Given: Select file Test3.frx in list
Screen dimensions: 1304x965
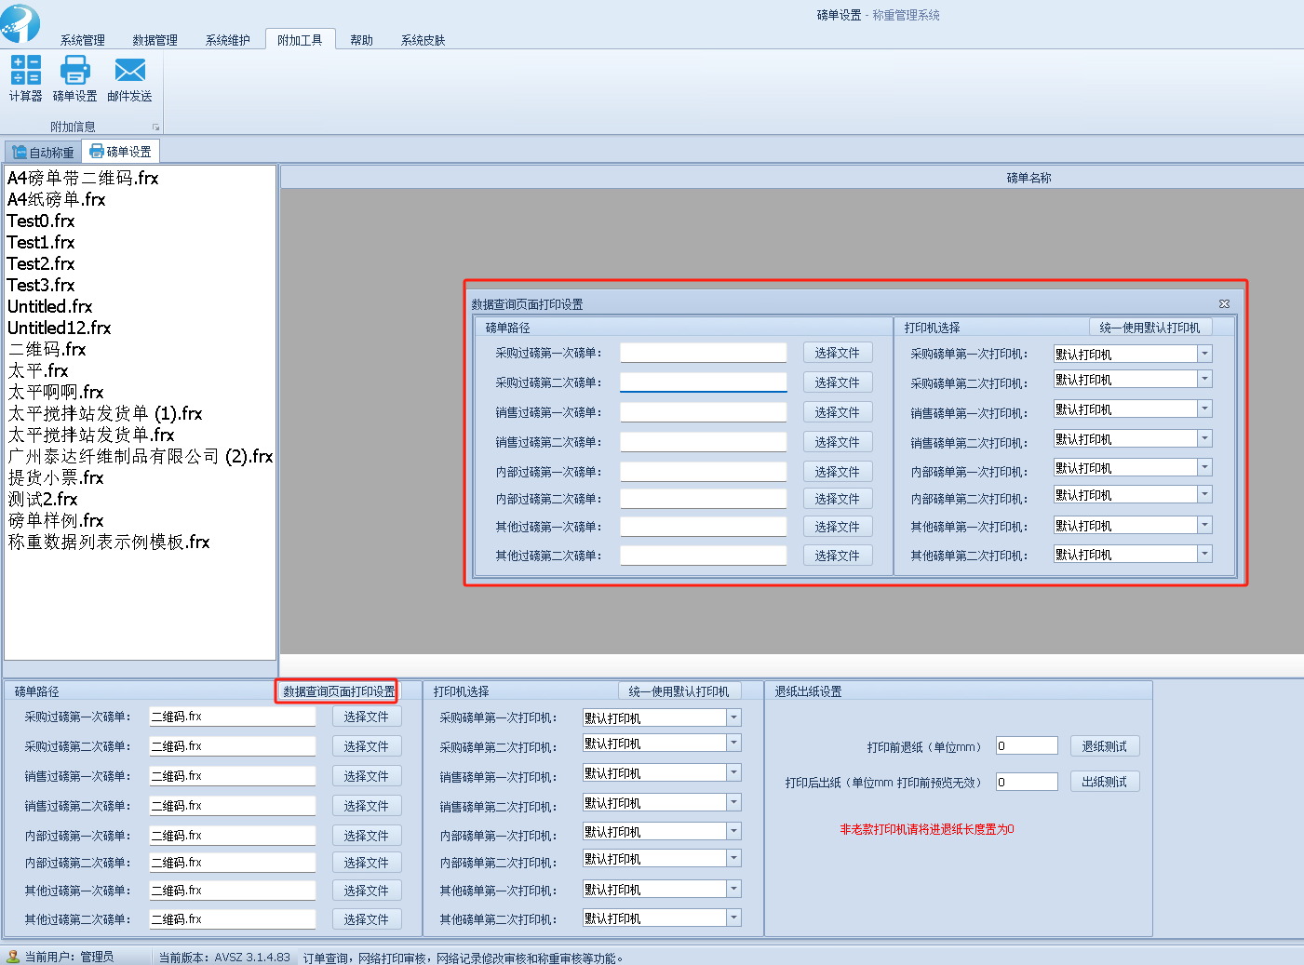Looking at the screenshot, I should tap(41, 285).
